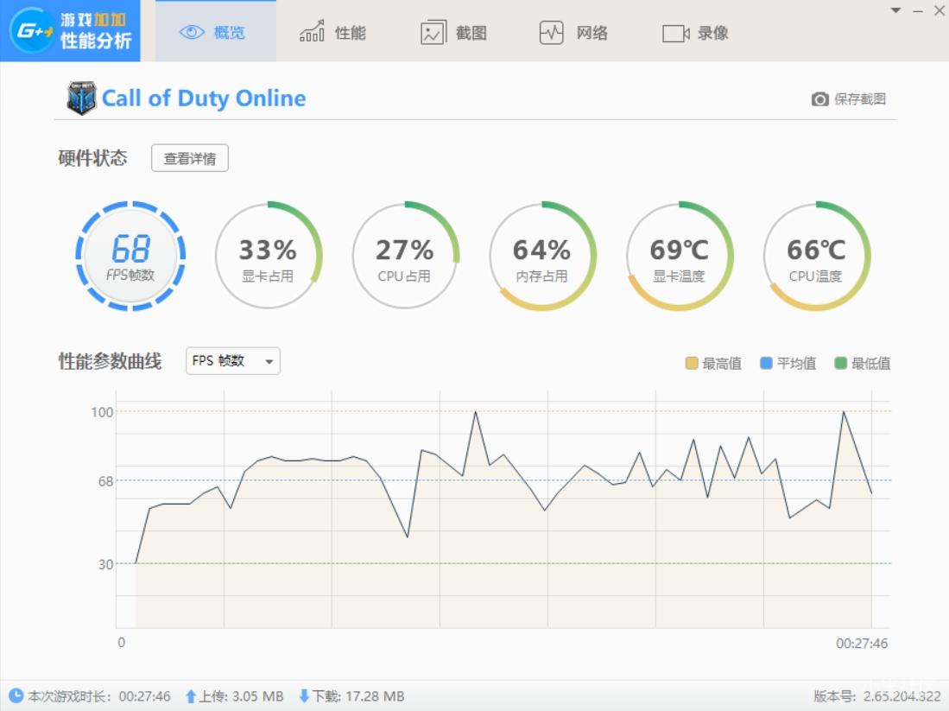The width and height of the screenshot is (949, 711).
Task: Click the clock icon in status bar
Action: [x=16, y=695]
